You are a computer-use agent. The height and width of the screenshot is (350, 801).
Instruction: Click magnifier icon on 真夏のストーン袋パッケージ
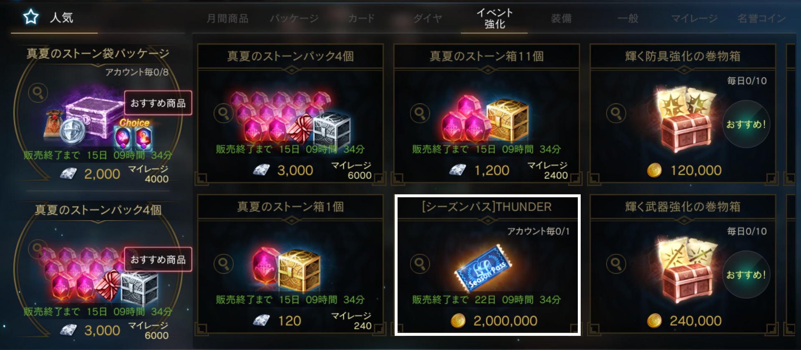click(x=38, y=93)
